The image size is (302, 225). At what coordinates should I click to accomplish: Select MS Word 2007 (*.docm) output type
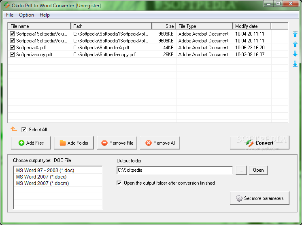43,183
